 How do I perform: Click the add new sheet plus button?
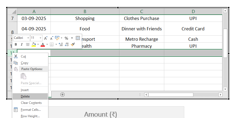(x=62, y=94)
